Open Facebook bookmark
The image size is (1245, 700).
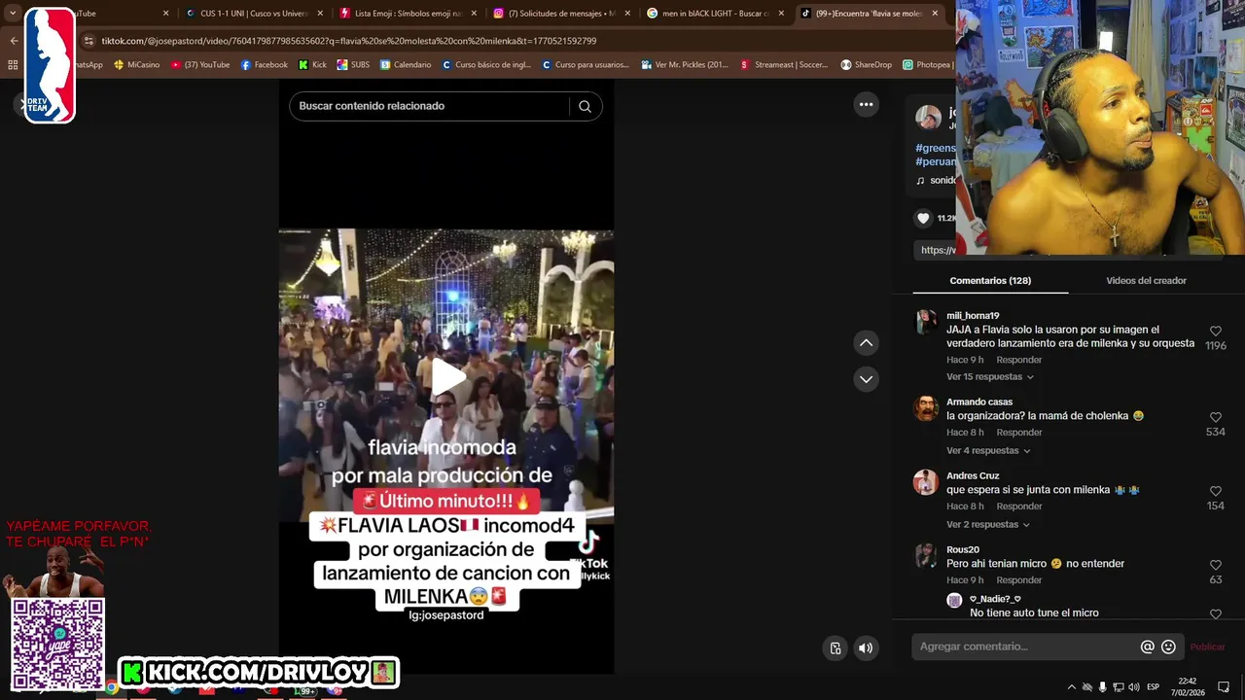click(x=264, y=65)
